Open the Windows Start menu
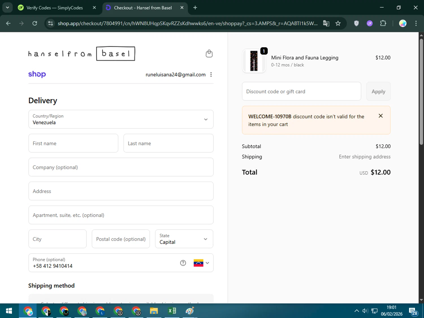 (x=9, y=311)
